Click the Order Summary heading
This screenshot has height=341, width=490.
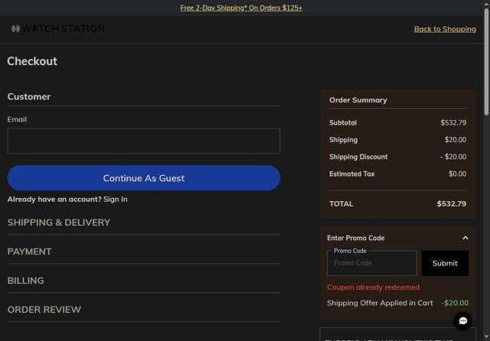358,100
